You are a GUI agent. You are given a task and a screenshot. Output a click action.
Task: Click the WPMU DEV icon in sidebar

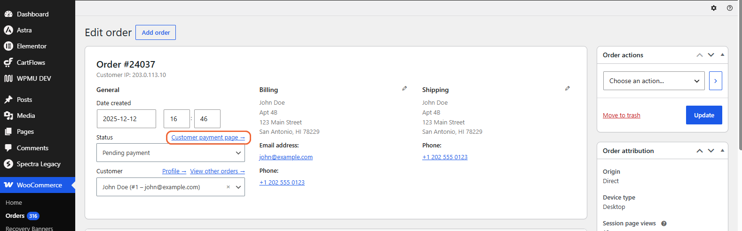[8, 78]
